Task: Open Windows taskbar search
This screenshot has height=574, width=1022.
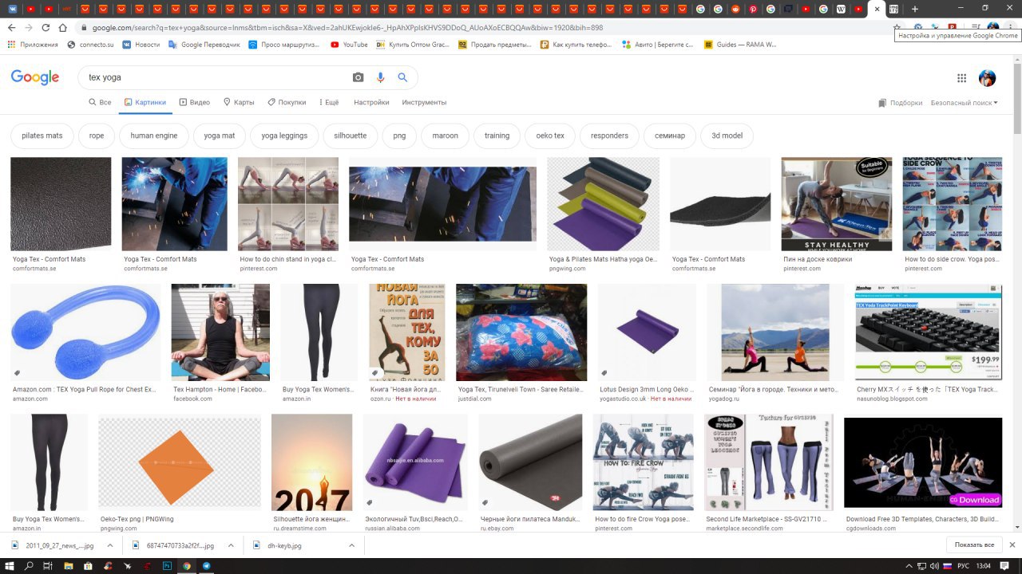Action: pyautogui.click(x=29, y=566)
